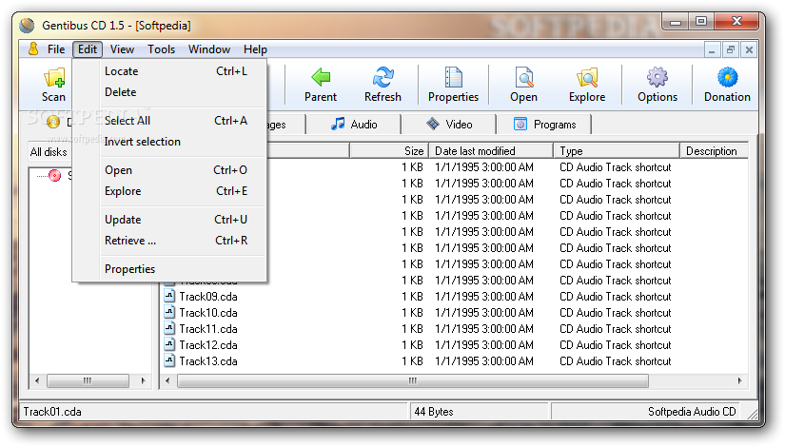Click the Track11.cda file icon
The image size is (785, 447).
click(169, 328)
